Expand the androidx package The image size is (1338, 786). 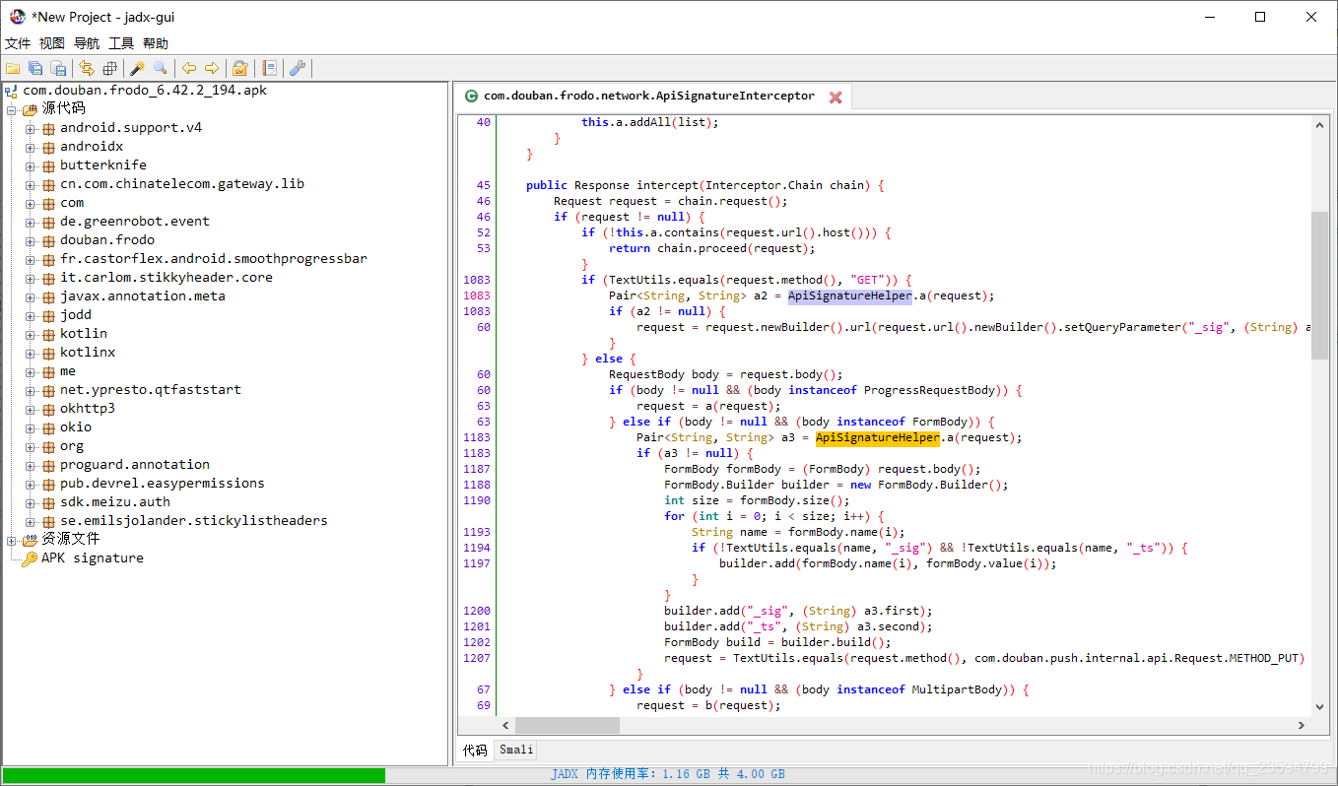tap(31, 147)
